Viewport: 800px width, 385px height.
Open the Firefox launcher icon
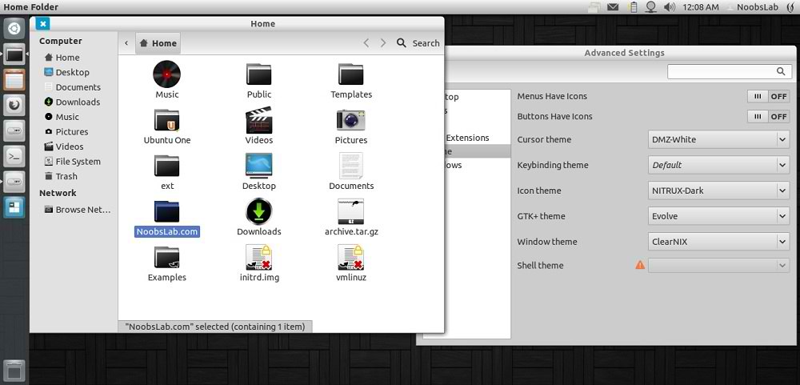coord(14,105)
